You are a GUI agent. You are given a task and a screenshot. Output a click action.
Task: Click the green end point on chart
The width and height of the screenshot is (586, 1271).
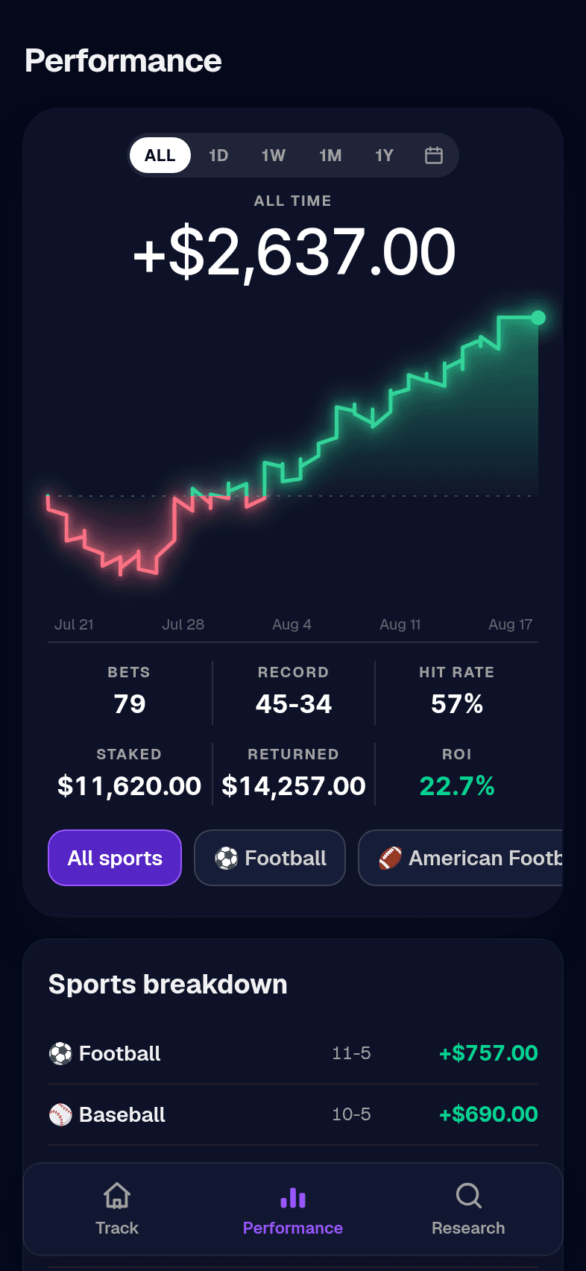coord(538,318)
